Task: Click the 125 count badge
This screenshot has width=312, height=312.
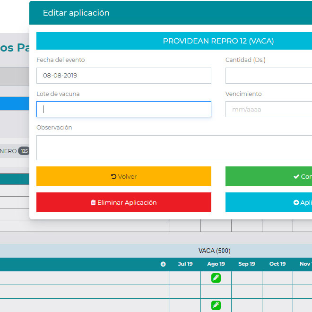Action: point(25,151)
